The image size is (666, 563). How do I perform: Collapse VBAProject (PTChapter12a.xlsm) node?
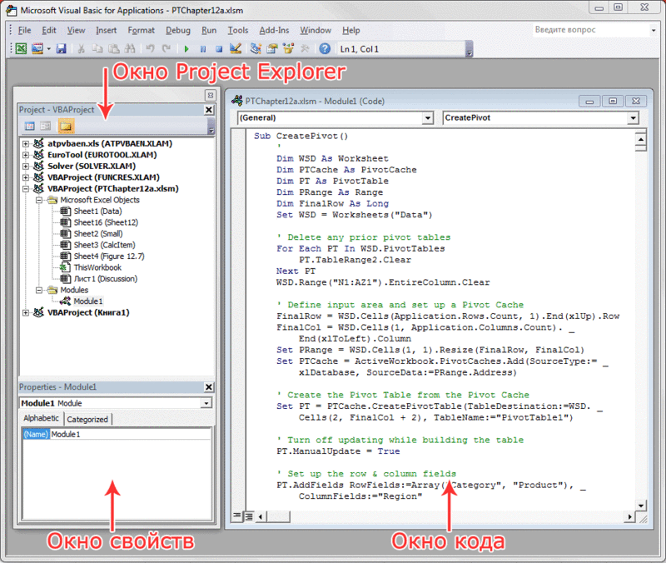coord(26,189)
